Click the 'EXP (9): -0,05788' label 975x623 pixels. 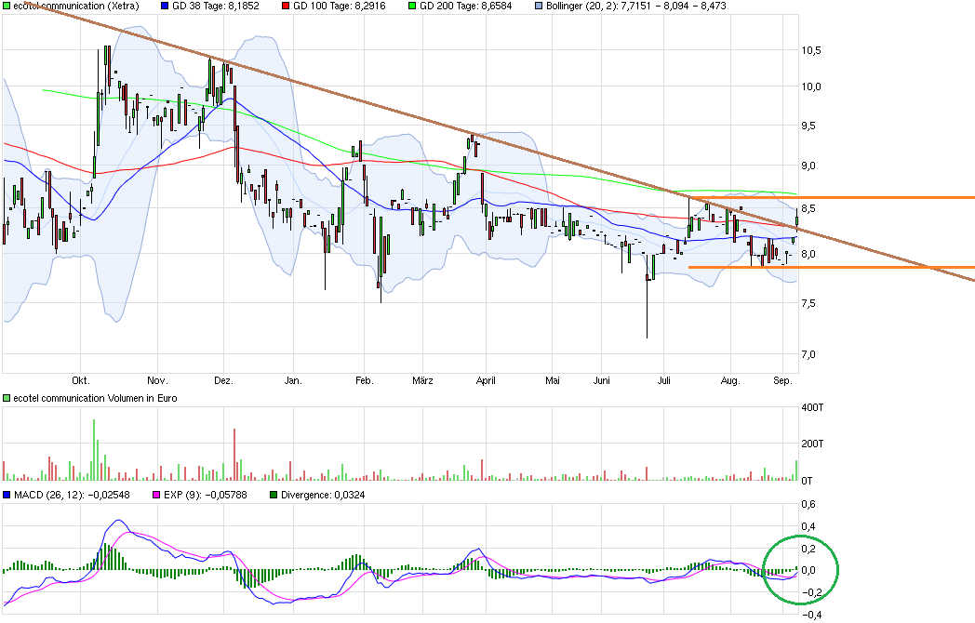point(206,495)
